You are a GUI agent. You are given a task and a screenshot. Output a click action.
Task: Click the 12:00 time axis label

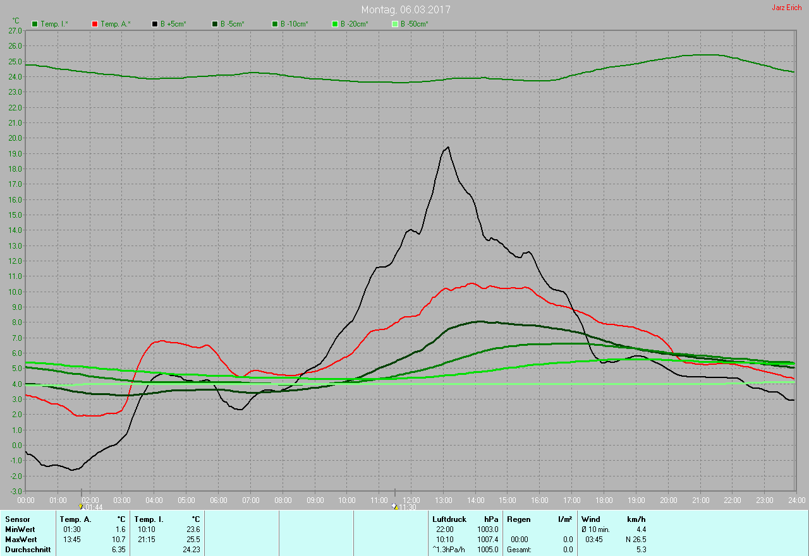(x=411, y=500)
